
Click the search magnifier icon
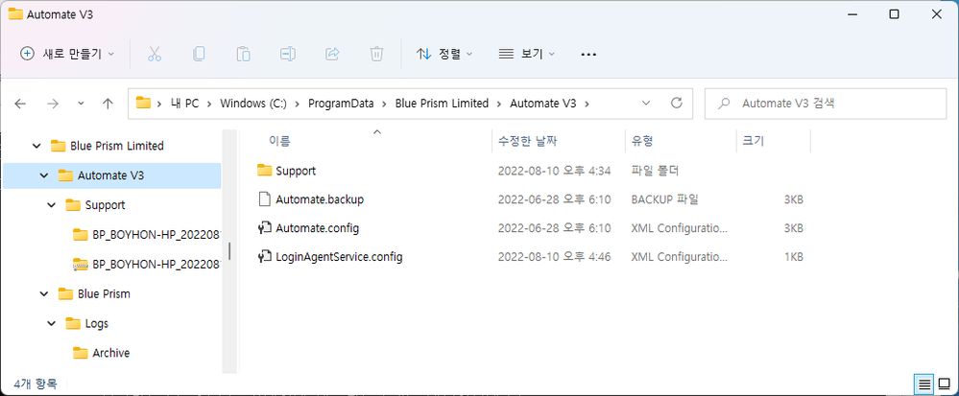(x=725, y=104)
